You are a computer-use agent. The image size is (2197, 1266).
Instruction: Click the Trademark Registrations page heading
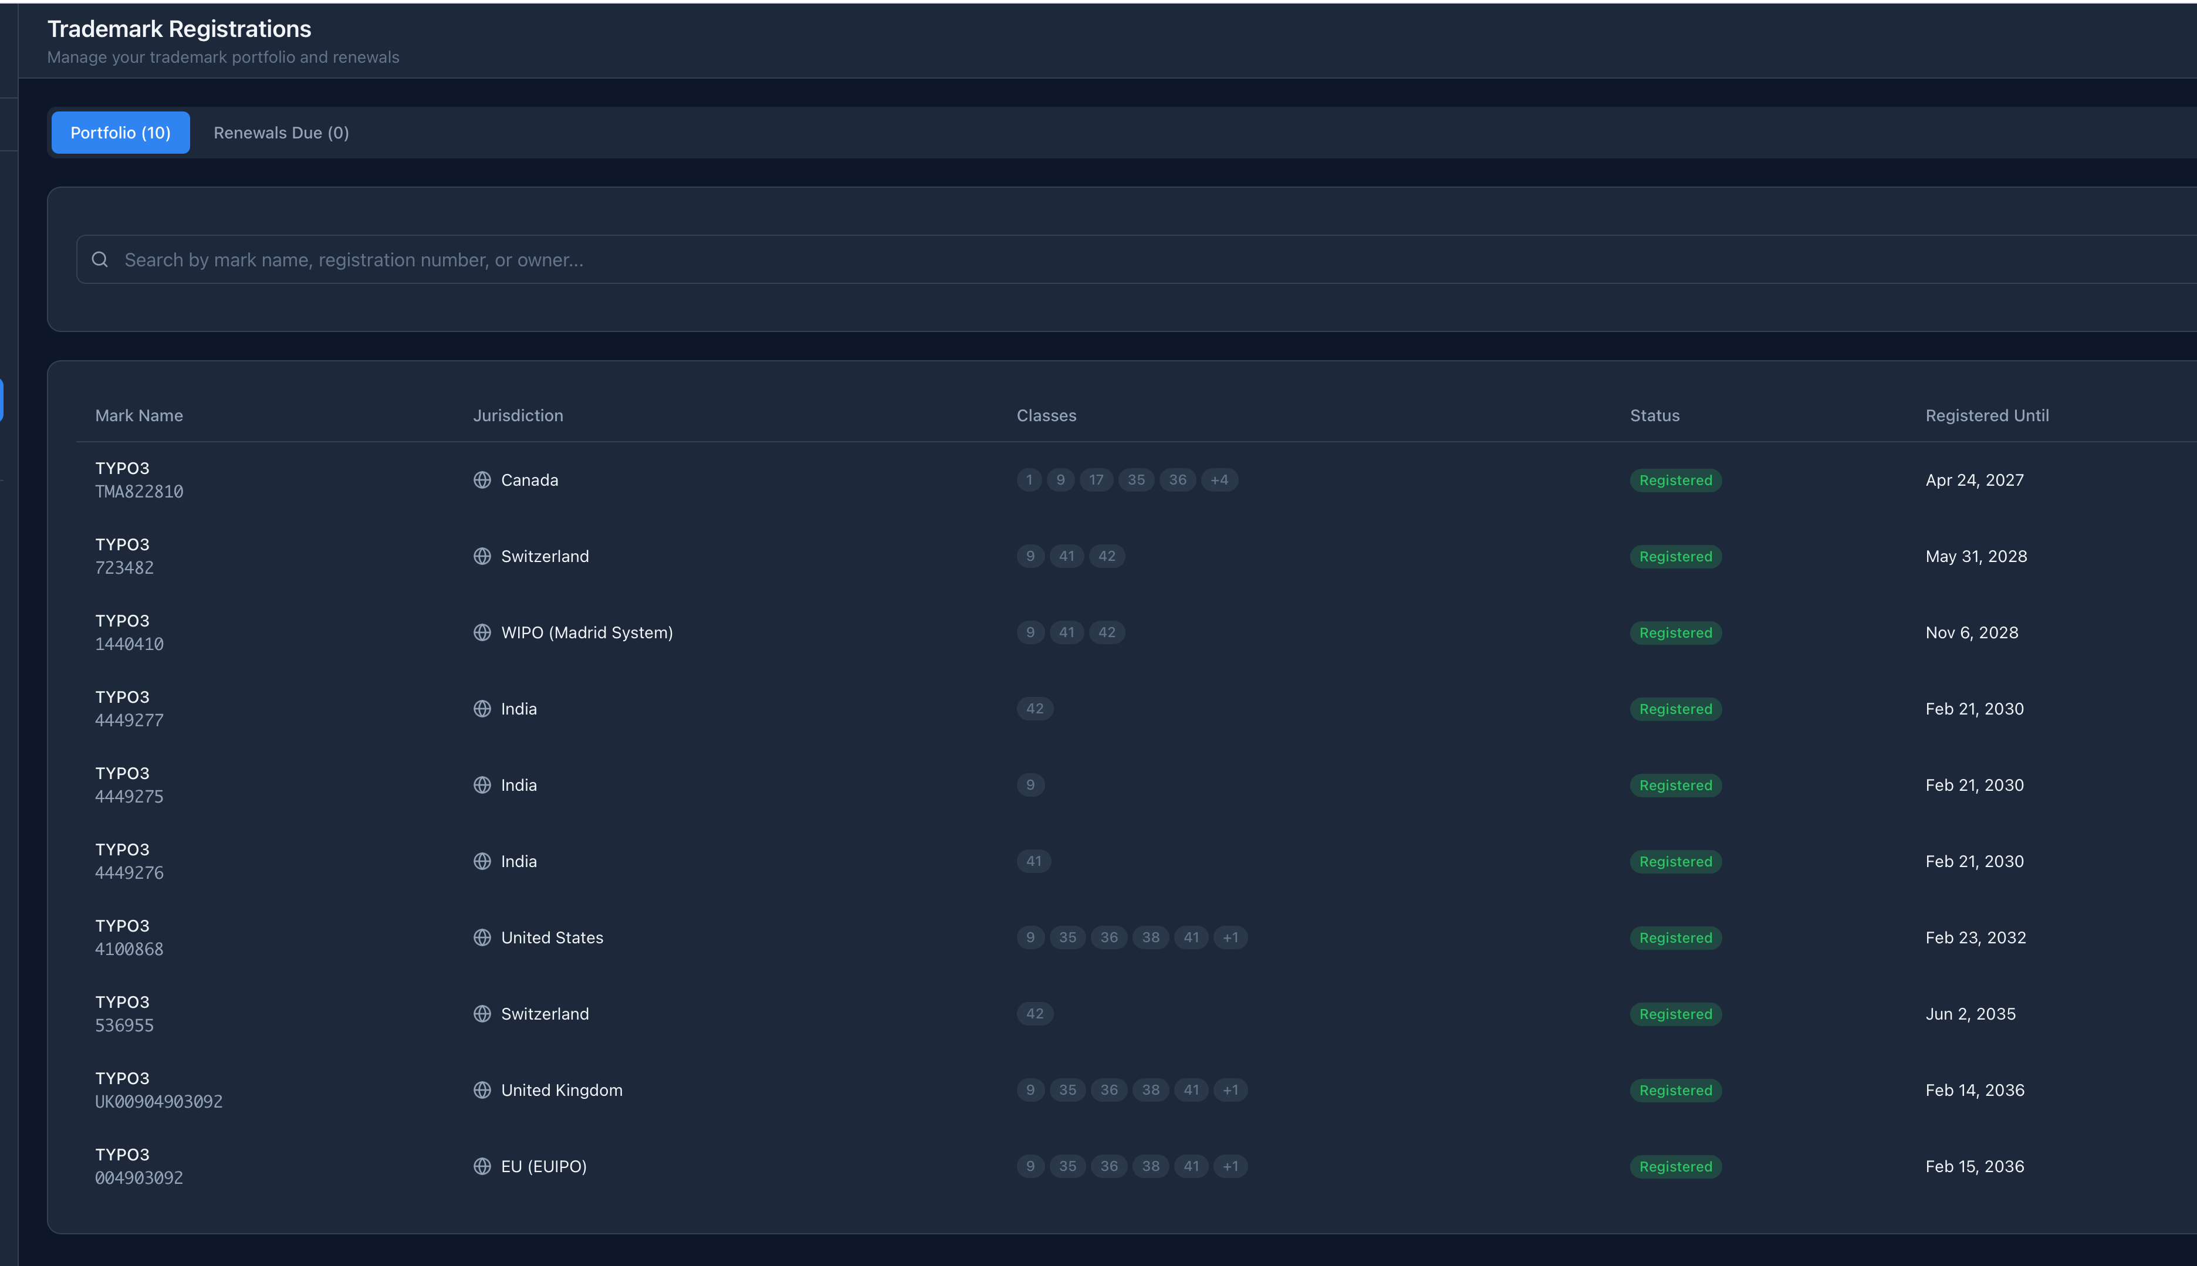click(x=179, y=29)
